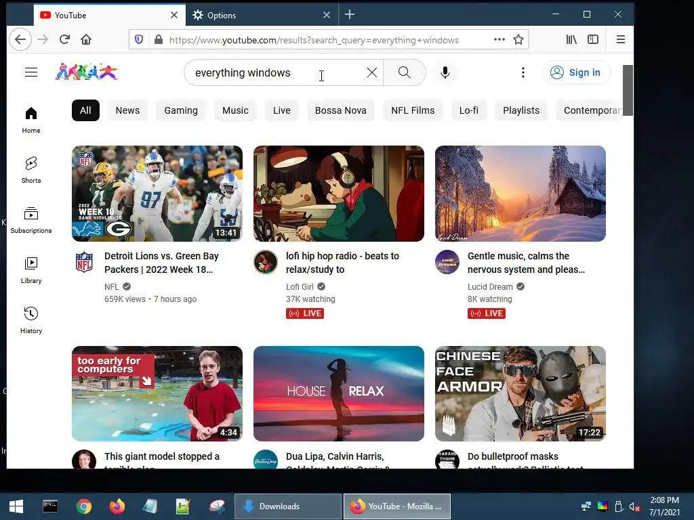Click muted volume tray icon
The image size is (694, 520).
click(634, 506)
